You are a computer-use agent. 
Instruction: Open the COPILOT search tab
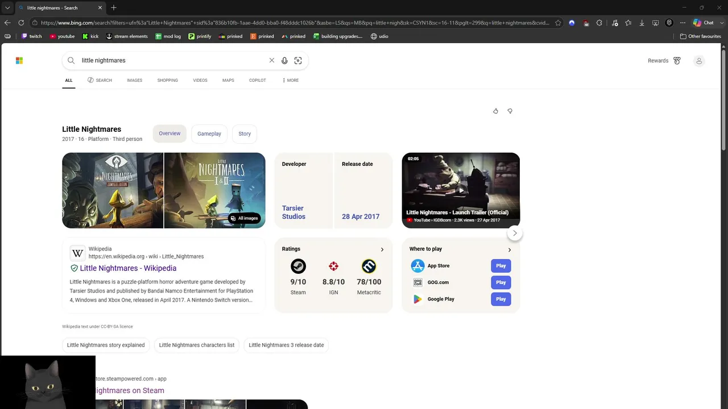pos(258,80)
